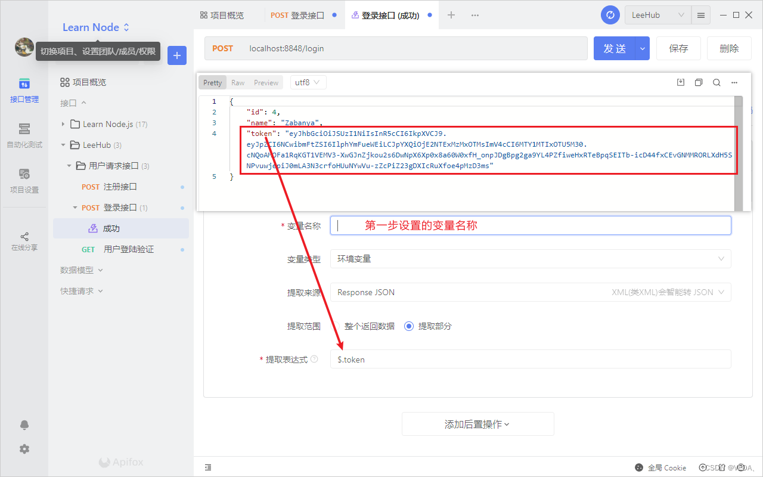The image size is (763, 477).
Task: Click the "name": "Zabanya" response line
Action: (x=284, y=123)
